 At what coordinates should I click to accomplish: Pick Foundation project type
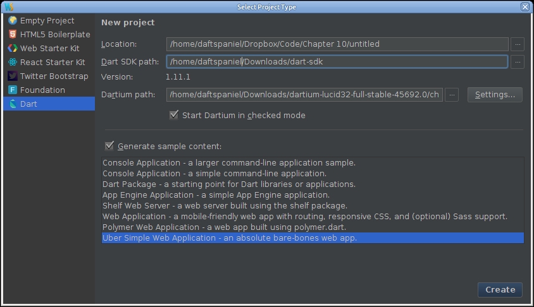(49, 90)
